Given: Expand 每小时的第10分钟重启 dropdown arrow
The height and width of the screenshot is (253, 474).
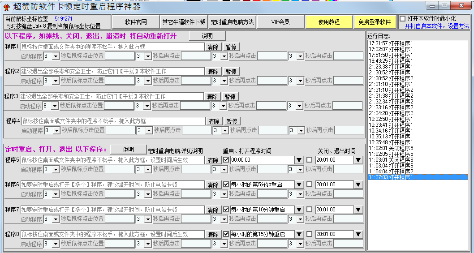Looking at the screenshot, I should point(299,210).
